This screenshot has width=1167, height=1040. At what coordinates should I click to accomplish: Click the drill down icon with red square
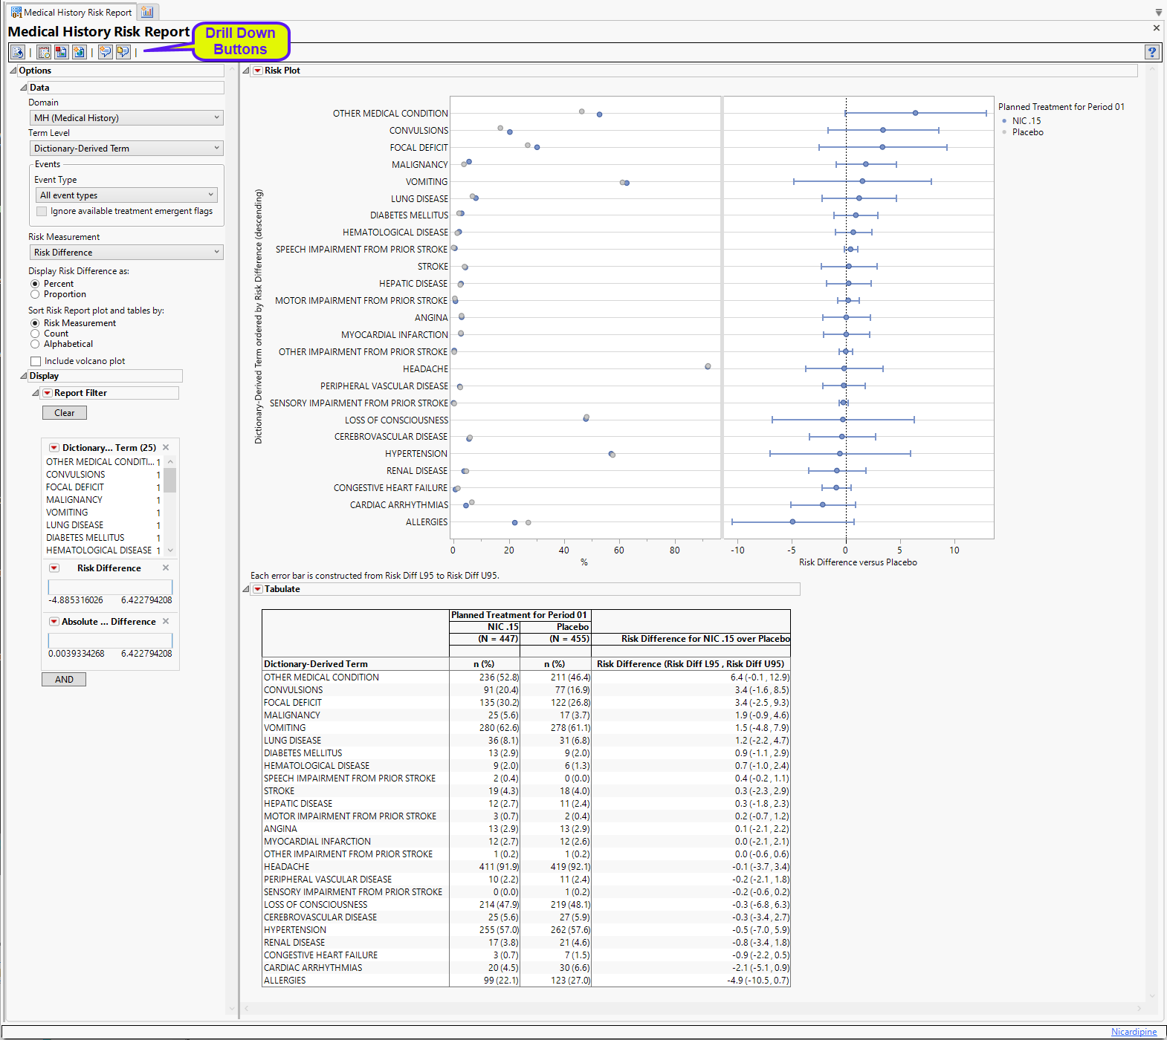click(61, 52)
